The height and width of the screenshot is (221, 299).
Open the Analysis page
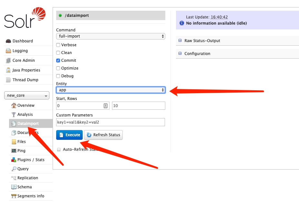click(25, 115)
